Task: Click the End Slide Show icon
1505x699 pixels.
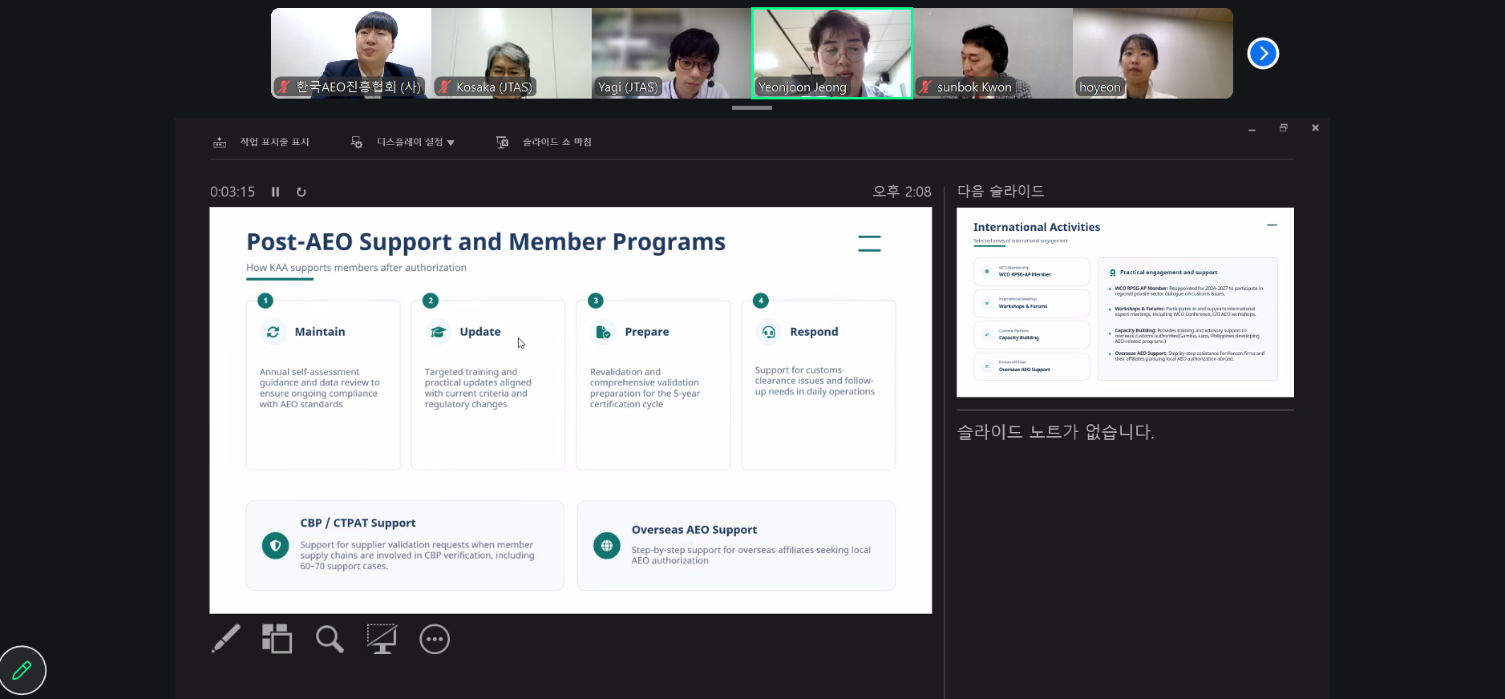Action: click(x=503, y=143)
